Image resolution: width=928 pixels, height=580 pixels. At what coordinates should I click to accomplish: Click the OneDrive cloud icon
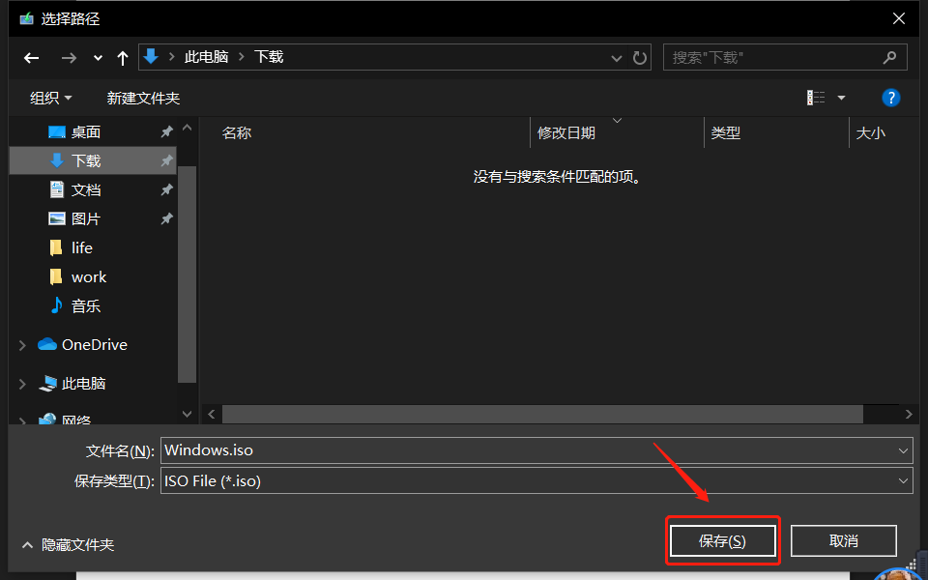(x=47, y=344)
